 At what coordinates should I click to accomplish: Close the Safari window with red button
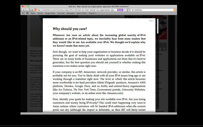[23, 6]
